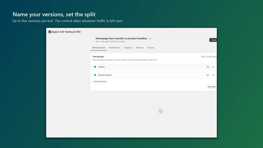Open the Targeting tab
The width and height of the screenshot is (263, 148).
click(128, 48)
